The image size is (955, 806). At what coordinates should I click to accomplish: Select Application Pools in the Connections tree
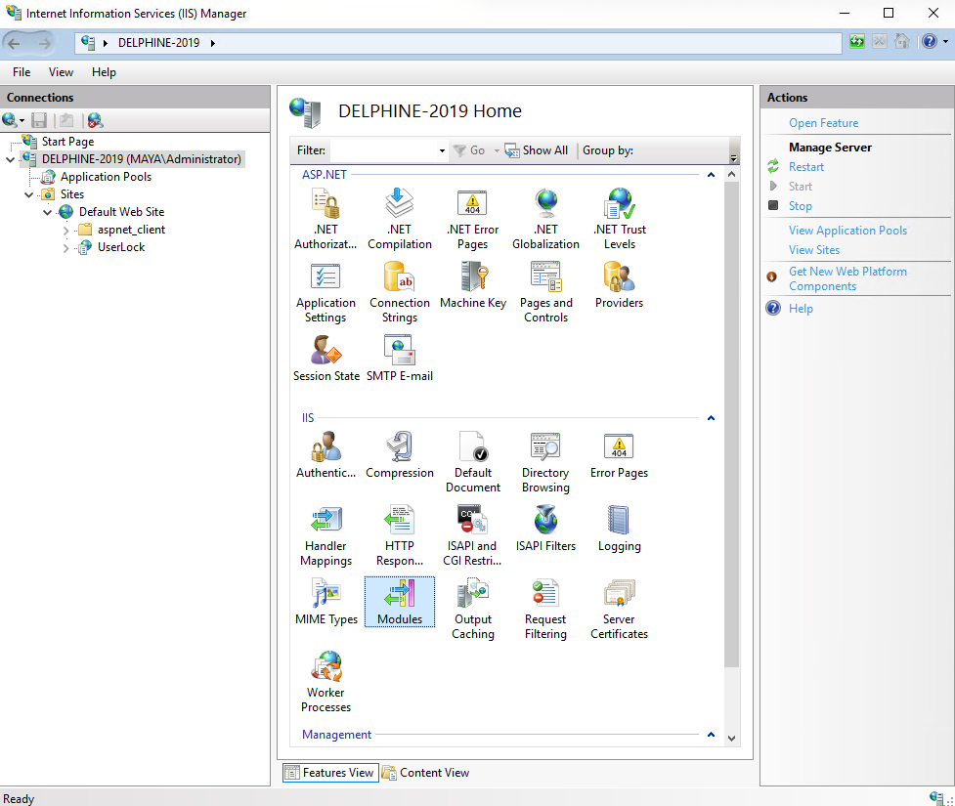click(106, 177)
